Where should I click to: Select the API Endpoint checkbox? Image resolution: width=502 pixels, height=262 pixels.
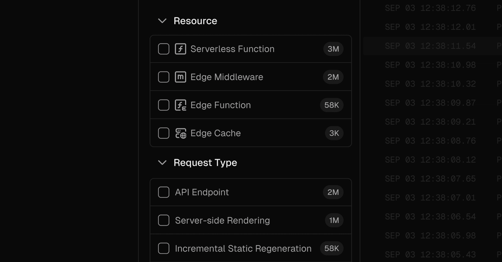pos(164,192)
